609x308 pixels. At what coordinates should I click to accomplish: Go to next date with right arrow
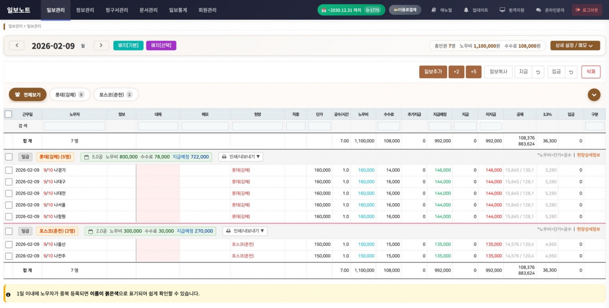pos(101,46)
